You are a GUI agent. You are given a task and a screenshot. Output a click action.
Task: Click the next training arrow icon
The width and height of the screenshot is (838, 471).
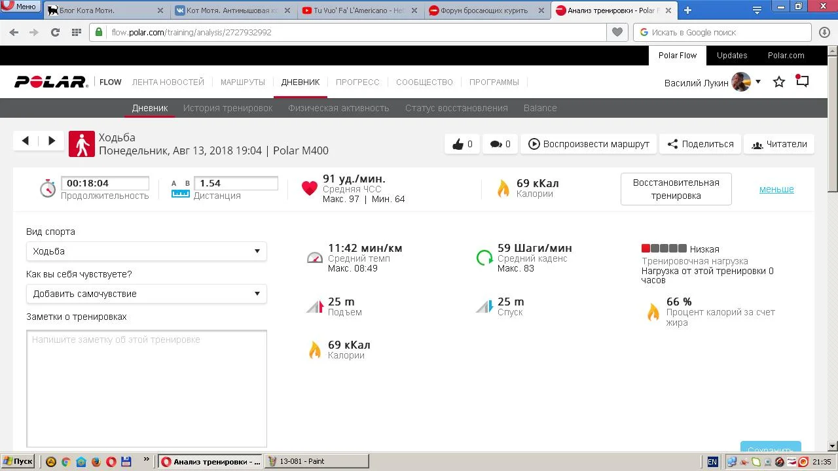click(x=52, y=141)
